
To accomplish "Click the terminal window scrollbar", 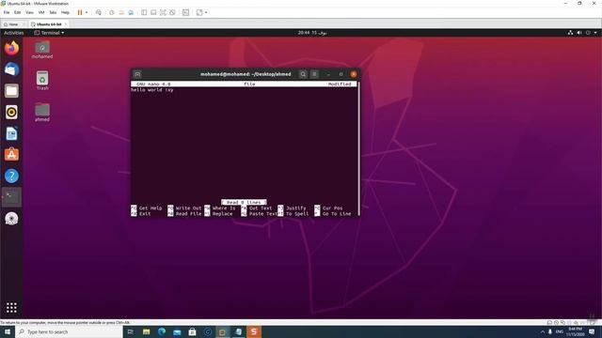I will click(359, 148).
